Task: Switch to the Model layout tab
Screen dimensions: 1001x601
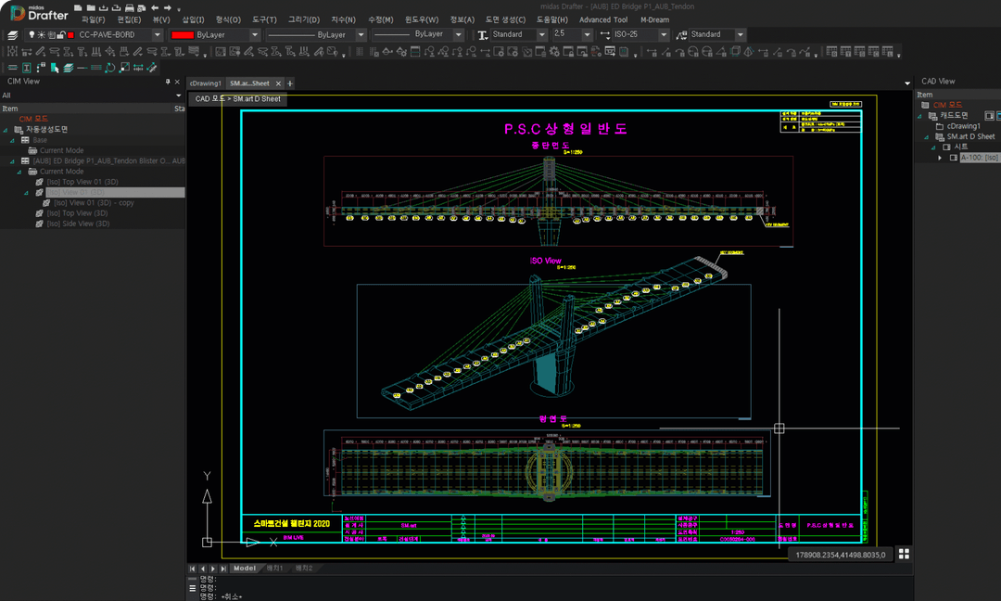Action: [x=245, y=569]
